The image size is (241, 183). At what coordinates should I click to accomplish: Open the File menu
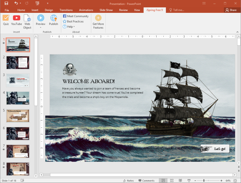pyautogui.click(x=7, y=10)
